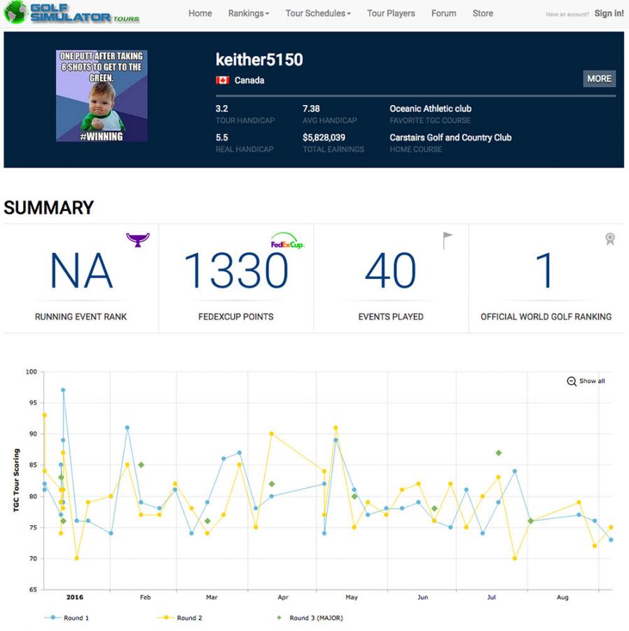Click the purple trophy icon
Viewport: 629px width, 631px height.
tap(138, 240)
